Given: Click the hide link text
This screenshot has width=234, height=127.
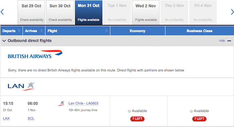Looking at the screenshot, I should point(222,41).
